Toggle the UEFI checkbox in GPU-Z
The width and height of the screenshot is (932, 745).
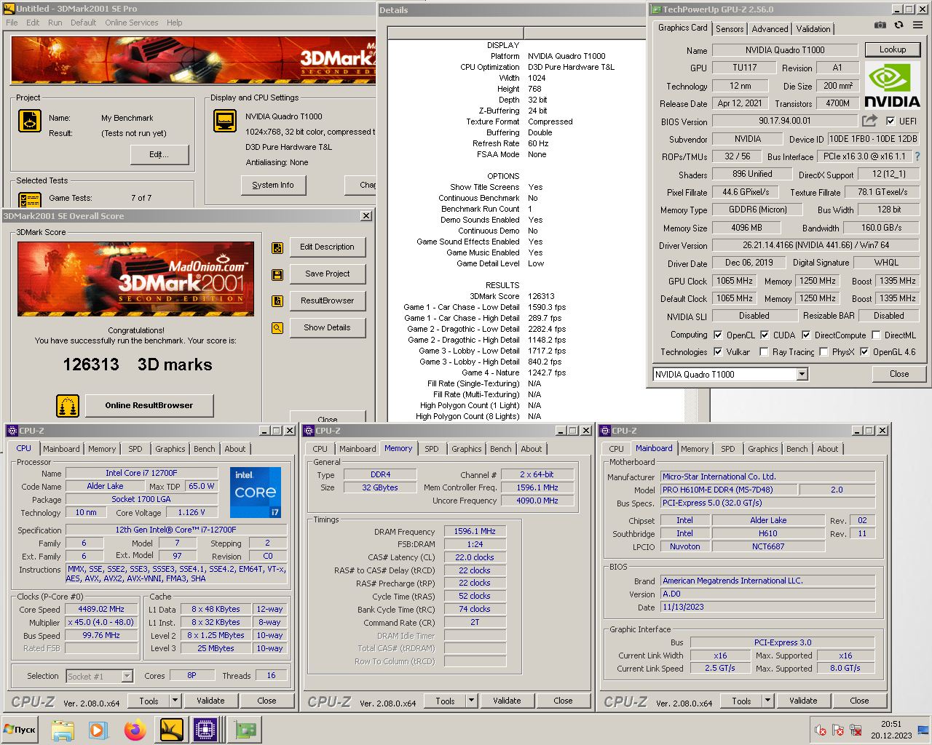890,121
